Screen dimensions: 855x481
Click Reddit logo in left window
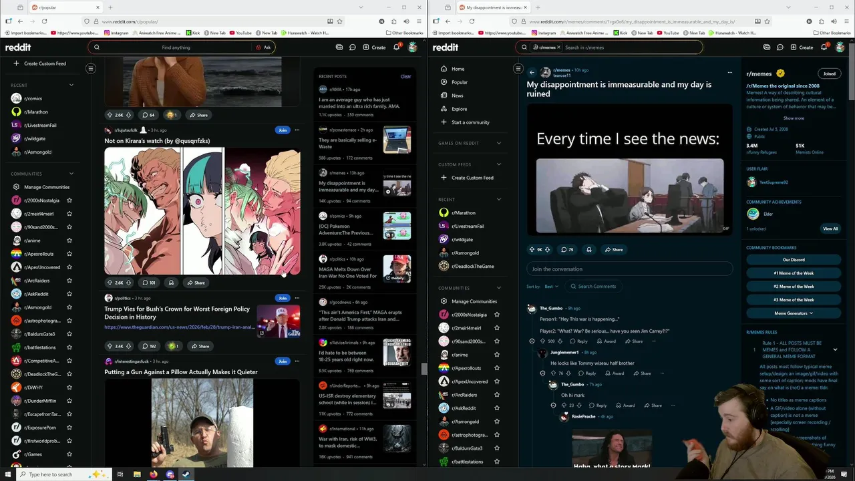coord(18,47)
